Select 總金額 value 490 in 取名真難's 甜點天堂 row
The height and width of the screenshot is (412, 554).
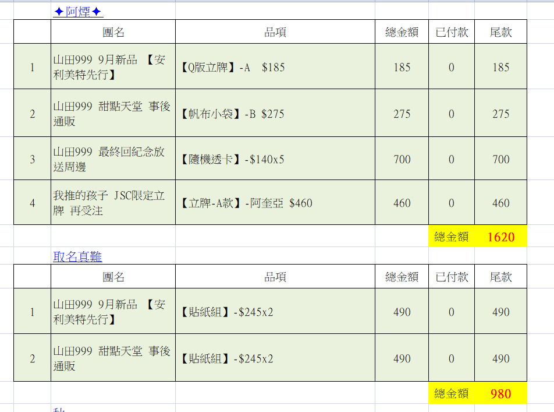coord(402,358)
